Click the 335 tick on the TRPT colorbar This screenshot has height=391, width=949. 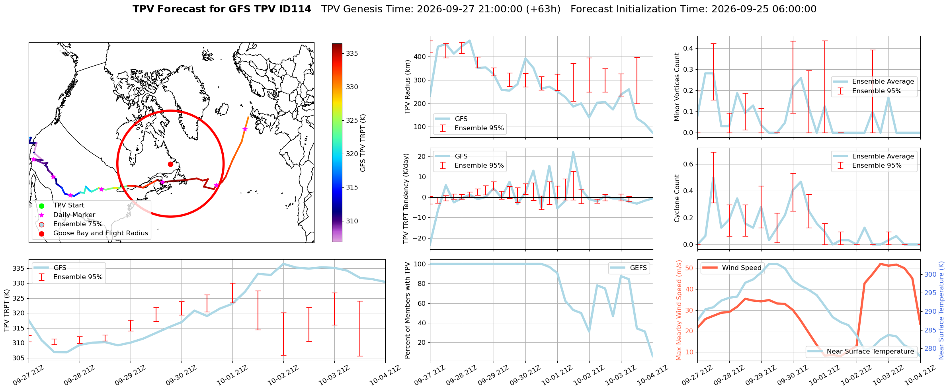352,54
